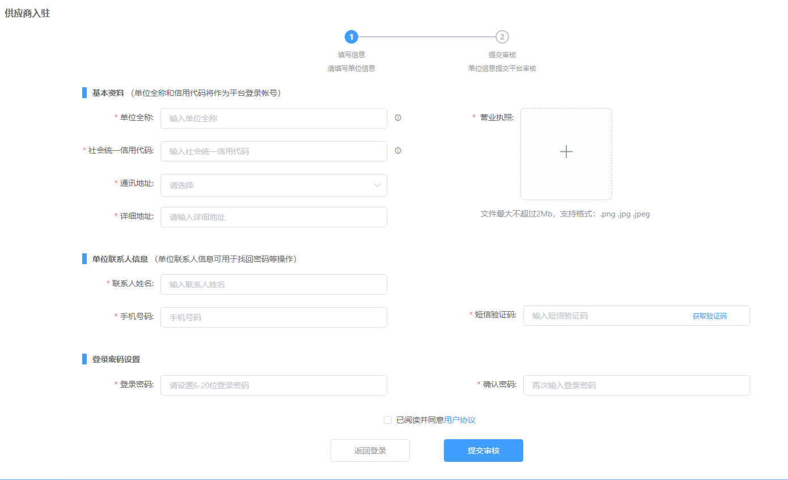Open the 用户协议 link

[x=460, y=420]
